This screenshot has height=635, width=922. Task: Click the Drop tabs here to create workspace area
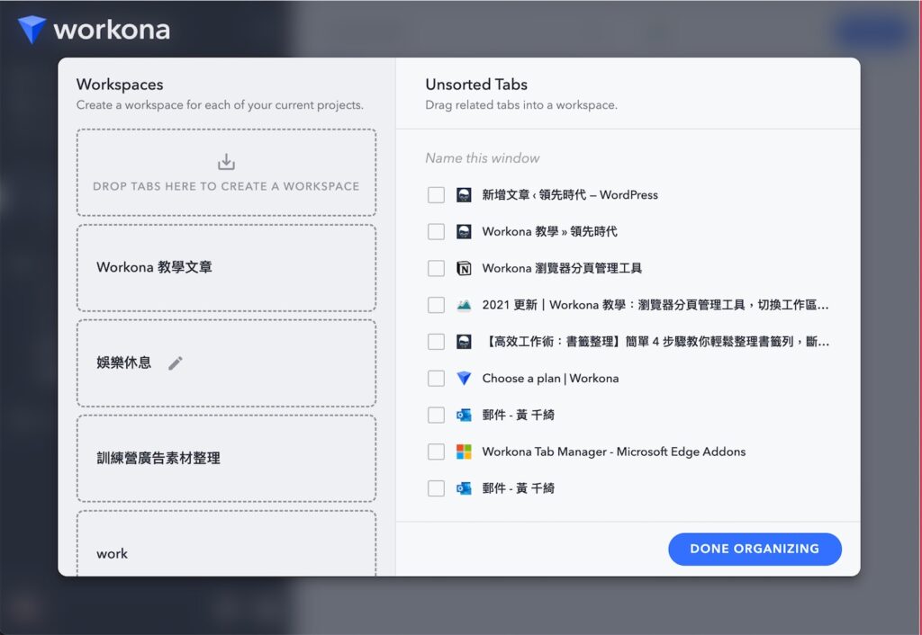pos(226,173)
